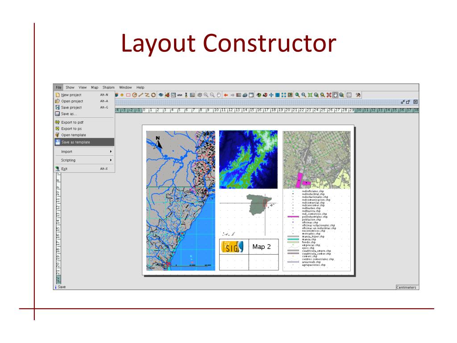This screenshot has height=343, width=457.
Task: Select the city street map frame
Action: click(317, 160)
